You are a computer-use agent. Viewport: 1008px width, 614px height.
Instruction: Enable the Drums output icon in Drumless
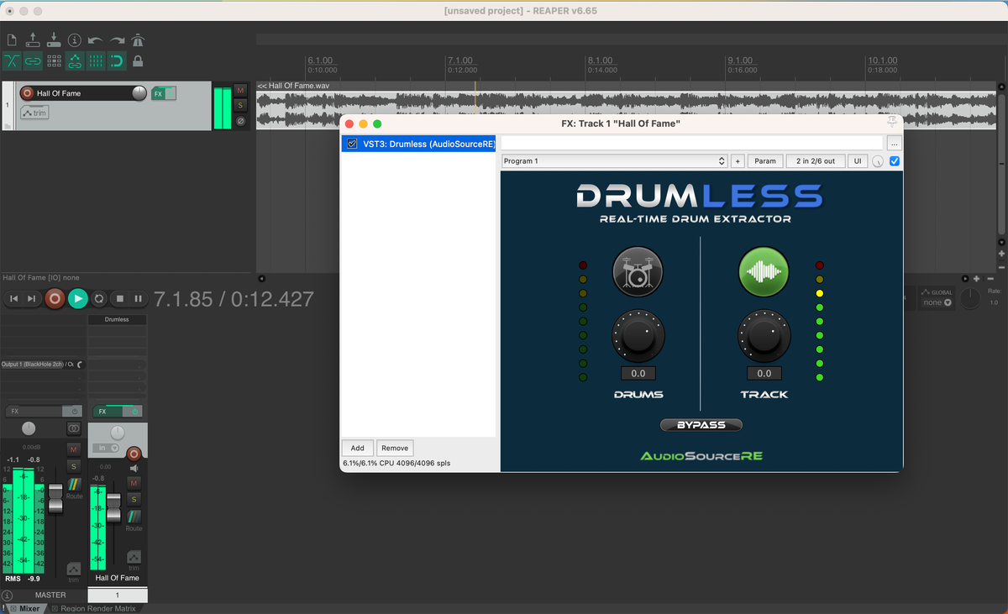[x=638, y=271]
